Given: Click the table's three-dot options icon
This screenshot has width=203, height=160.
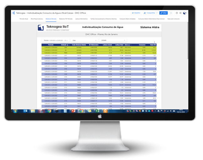Looking at the screenshot, I should click(154, 42).
